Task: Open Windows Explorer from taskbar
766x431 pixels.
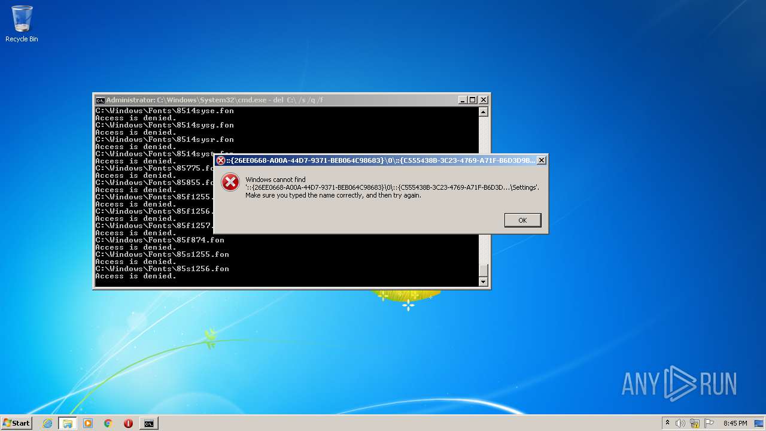Action: 67,423
